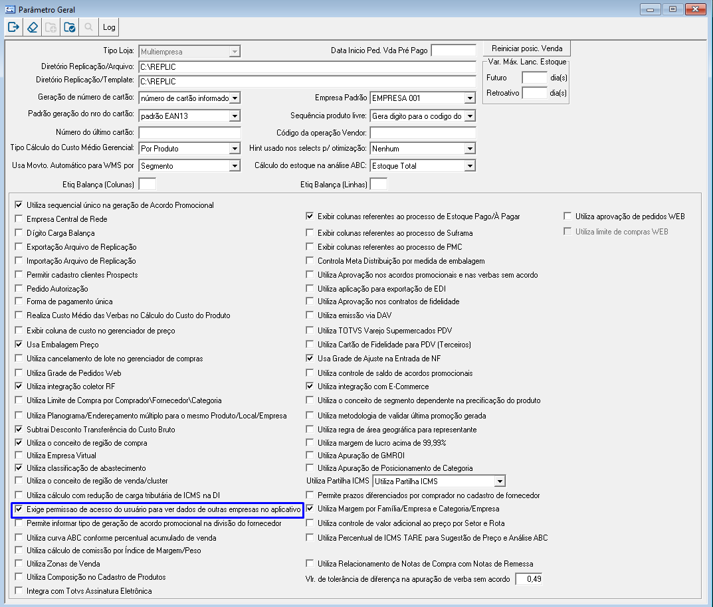713x607 pixels.
Task: Click the tolerância de diferença value field 0,49
Action: (x=529, y=579)
